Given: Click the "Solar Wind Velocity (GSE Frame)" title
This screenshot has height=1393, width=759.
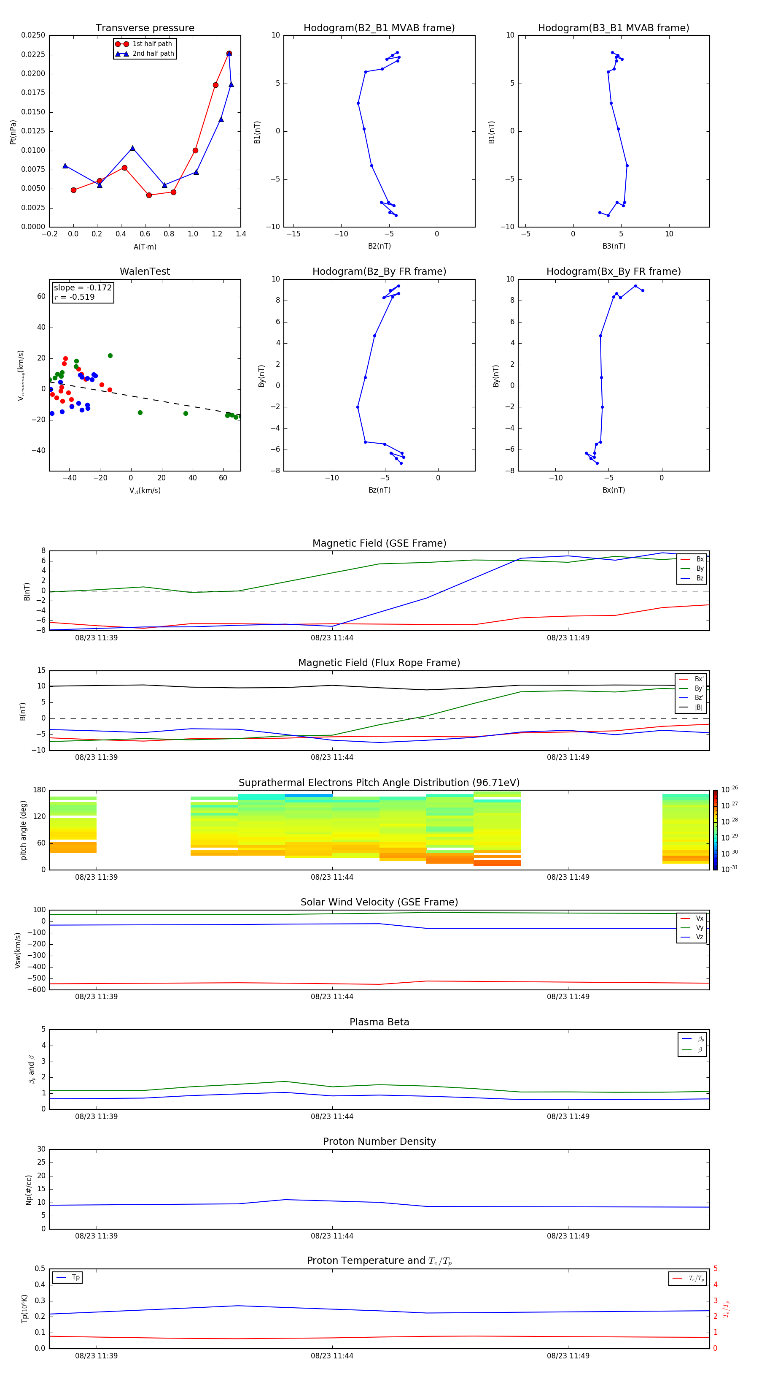Looking at the screenshot, I should (379, 902).
